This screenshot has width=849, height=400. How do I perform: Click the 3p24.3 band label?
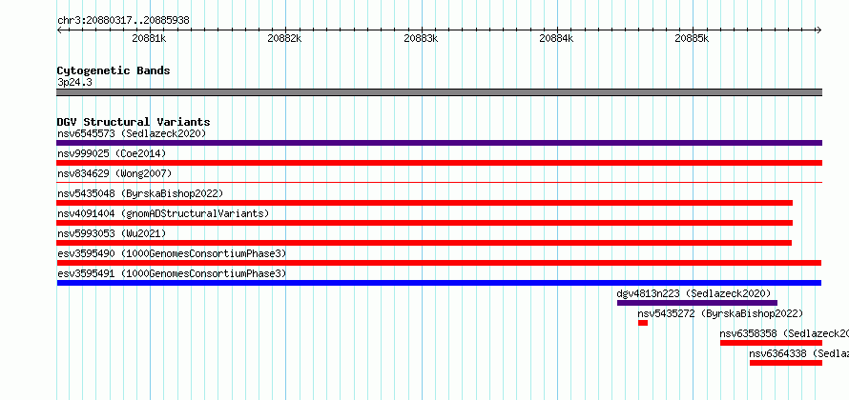(x=74, y=82)
